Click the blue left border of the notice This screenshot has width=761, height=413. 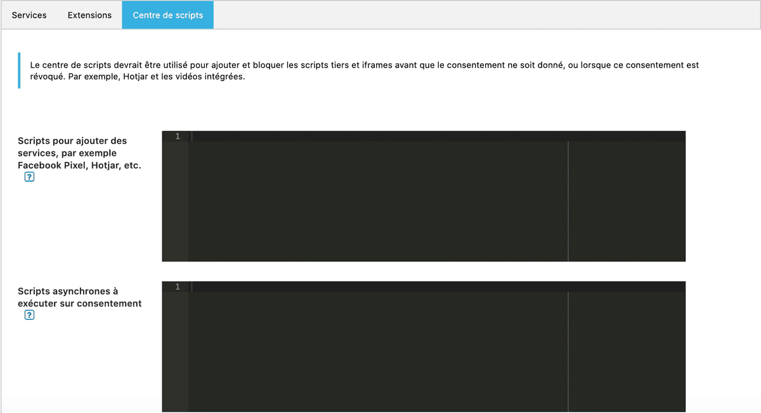pyautogui.click(x=19, y=70)
